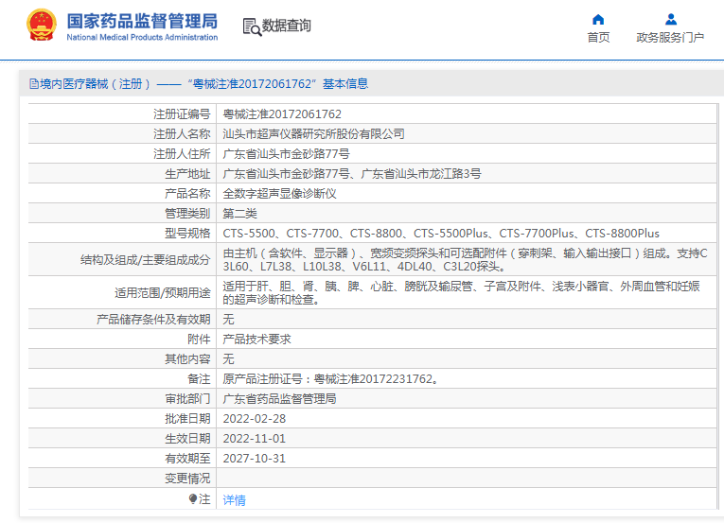Click the national emblem logo
724x523 pixels.
click(x=42, y=25)
